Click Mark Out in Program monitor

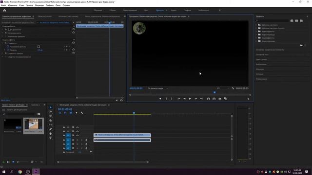coord(171,99)
